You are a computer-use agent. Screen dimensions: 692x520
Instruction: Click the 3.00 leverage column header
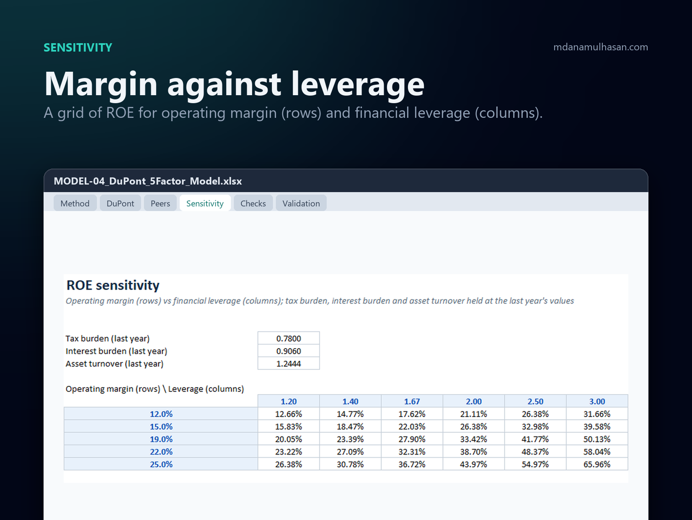click(597, 401)
